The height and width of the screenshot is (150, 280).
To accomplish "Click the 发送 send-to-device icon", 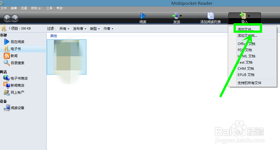I will coord(175,16).
